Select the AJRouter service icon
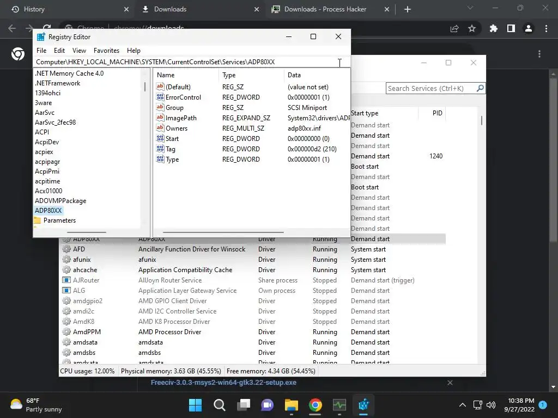Image resolution: width=558 pixels, height=418 pixels. [66, 280]
